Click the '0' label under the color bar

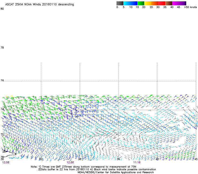click(x=117, y=7)
